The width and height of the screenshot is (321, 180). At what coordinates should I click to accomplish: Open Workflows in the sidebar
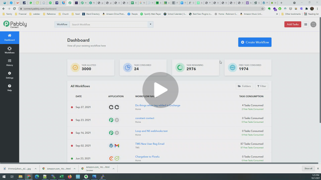10,50
